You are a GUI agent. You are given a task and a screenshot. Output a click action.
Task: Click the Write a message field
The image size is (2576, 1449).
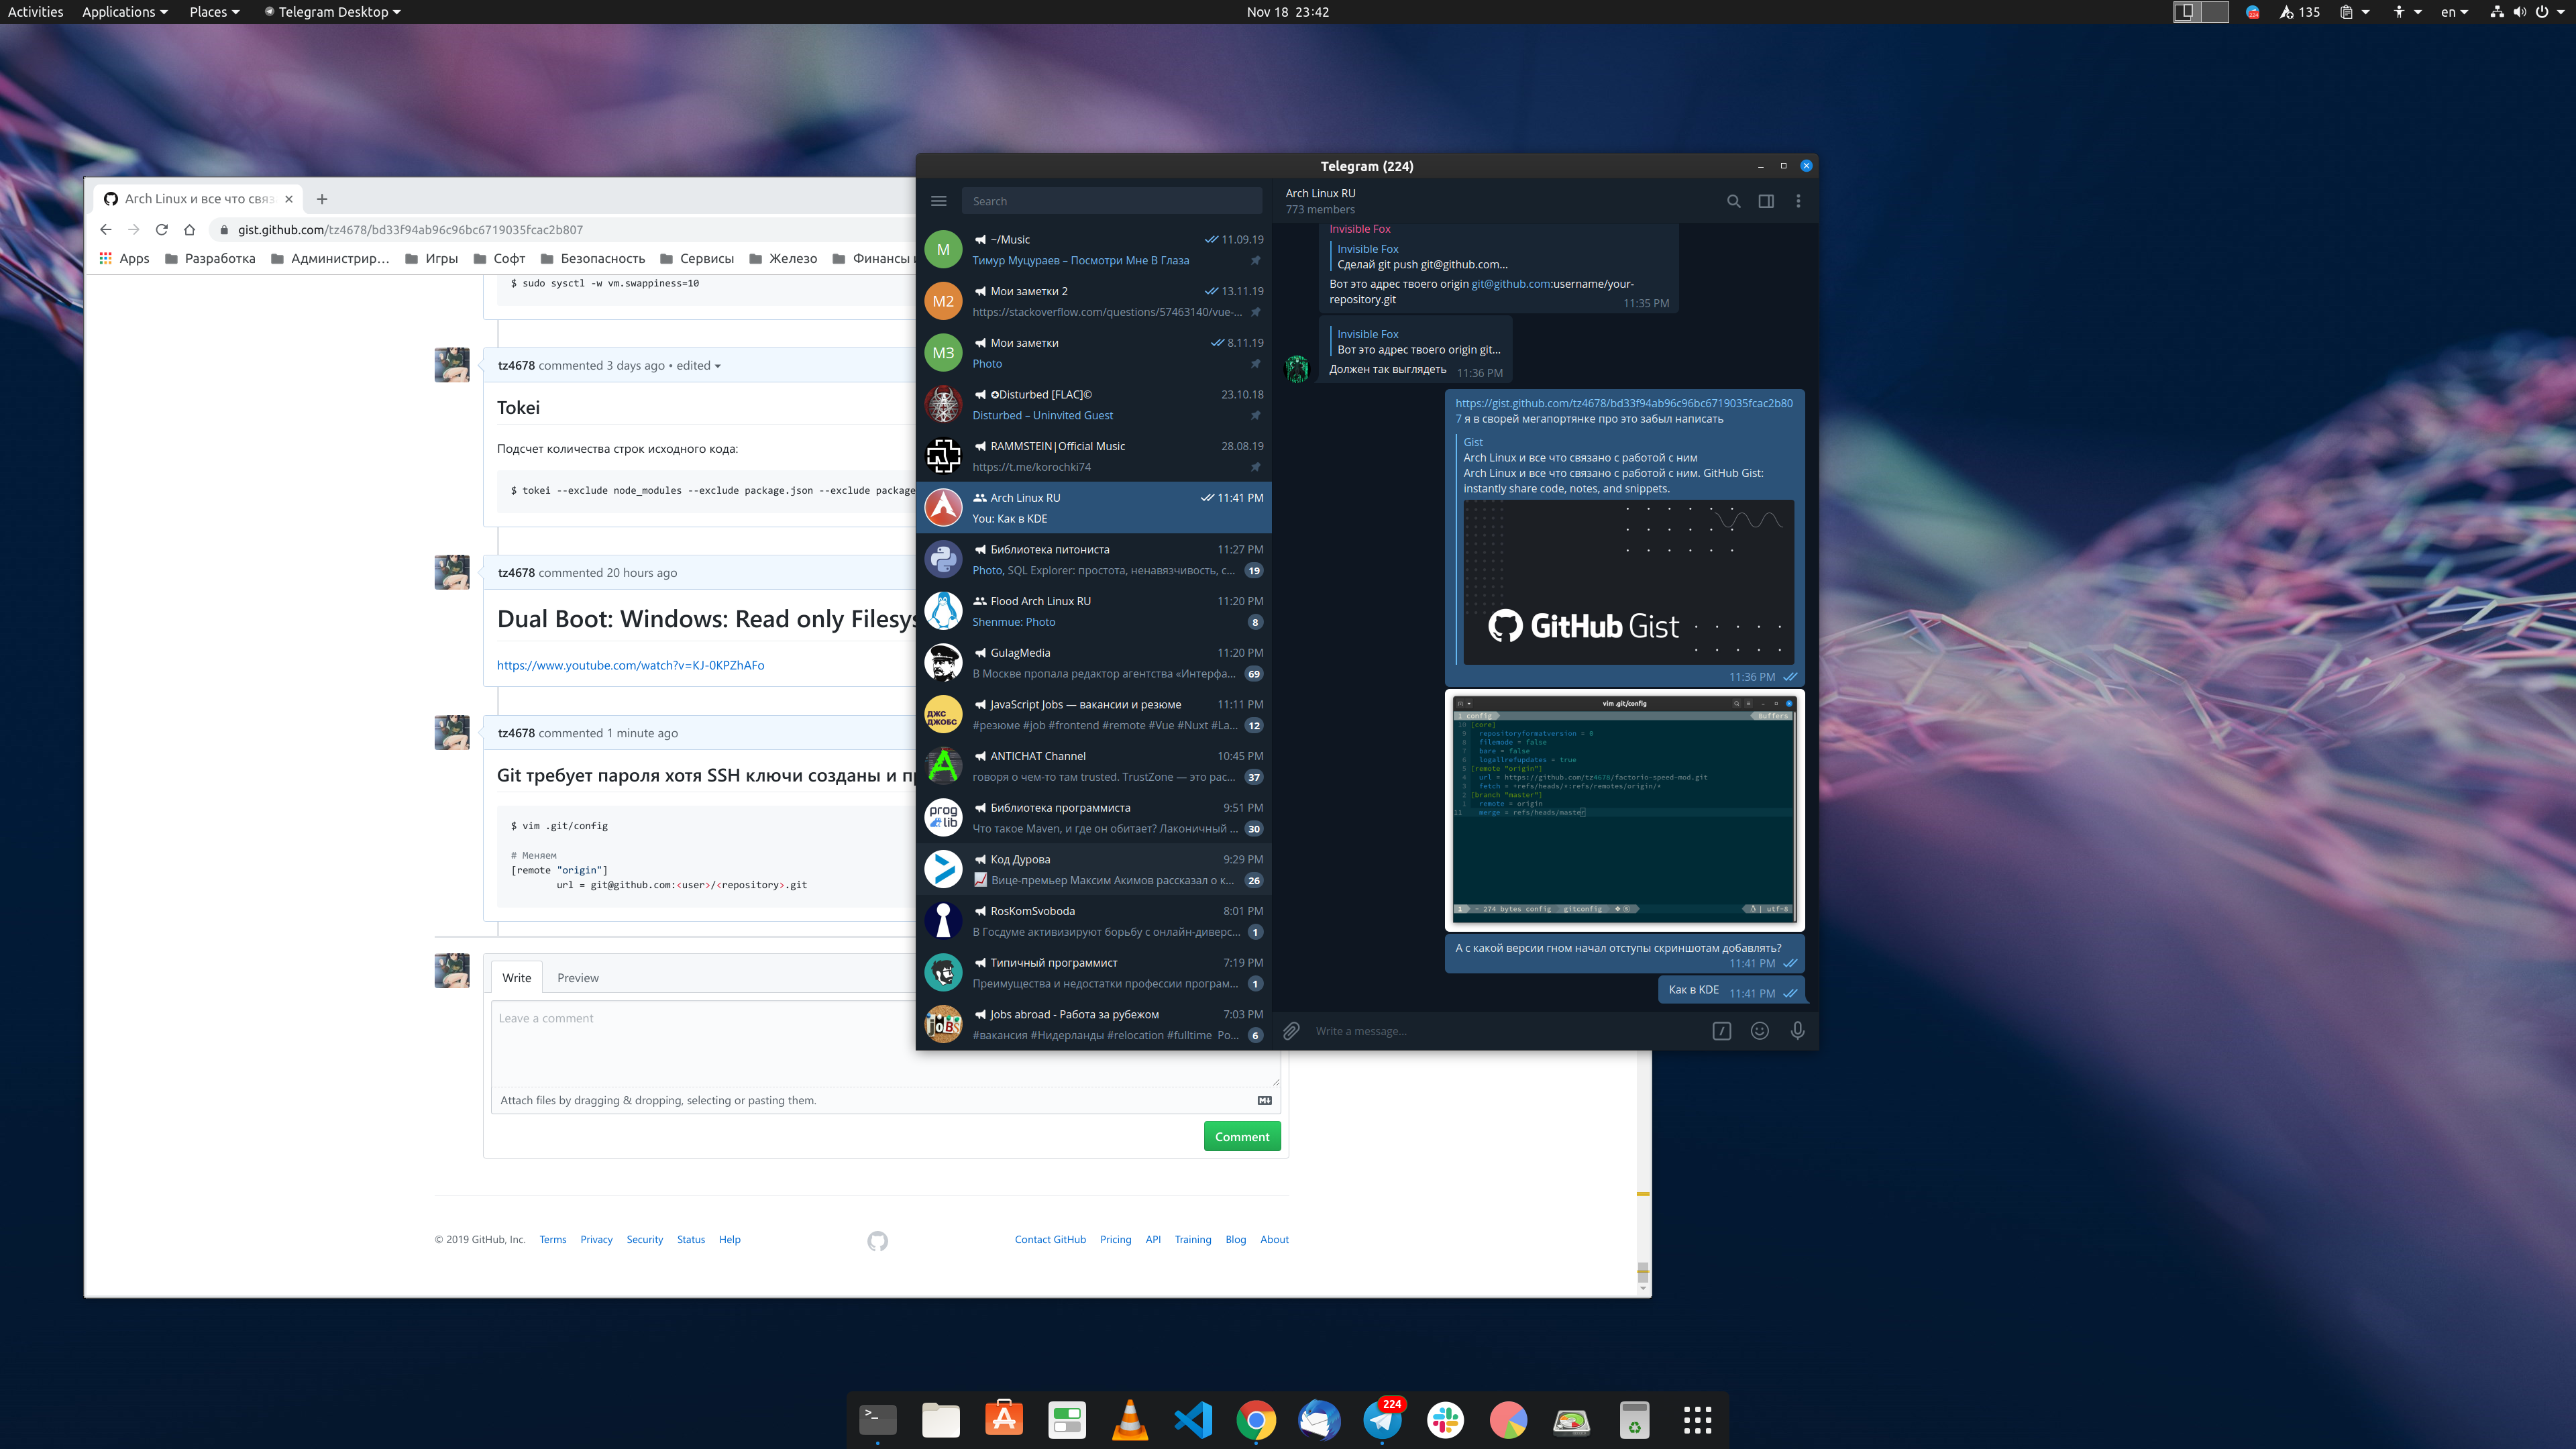(1505, 1031)
